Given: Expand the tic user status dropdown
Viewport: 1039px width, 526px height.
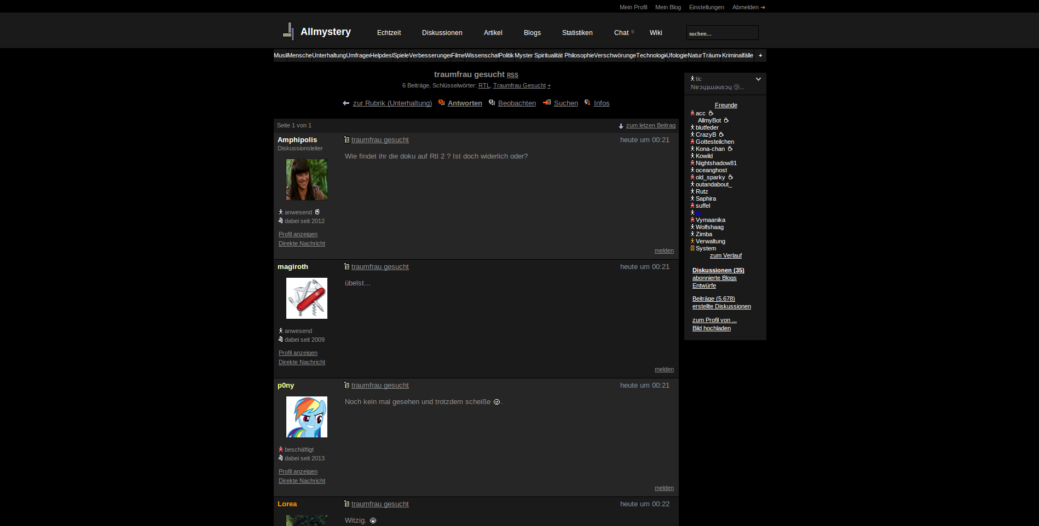Looking at the screenshot, I should click(x=758, y=79).
